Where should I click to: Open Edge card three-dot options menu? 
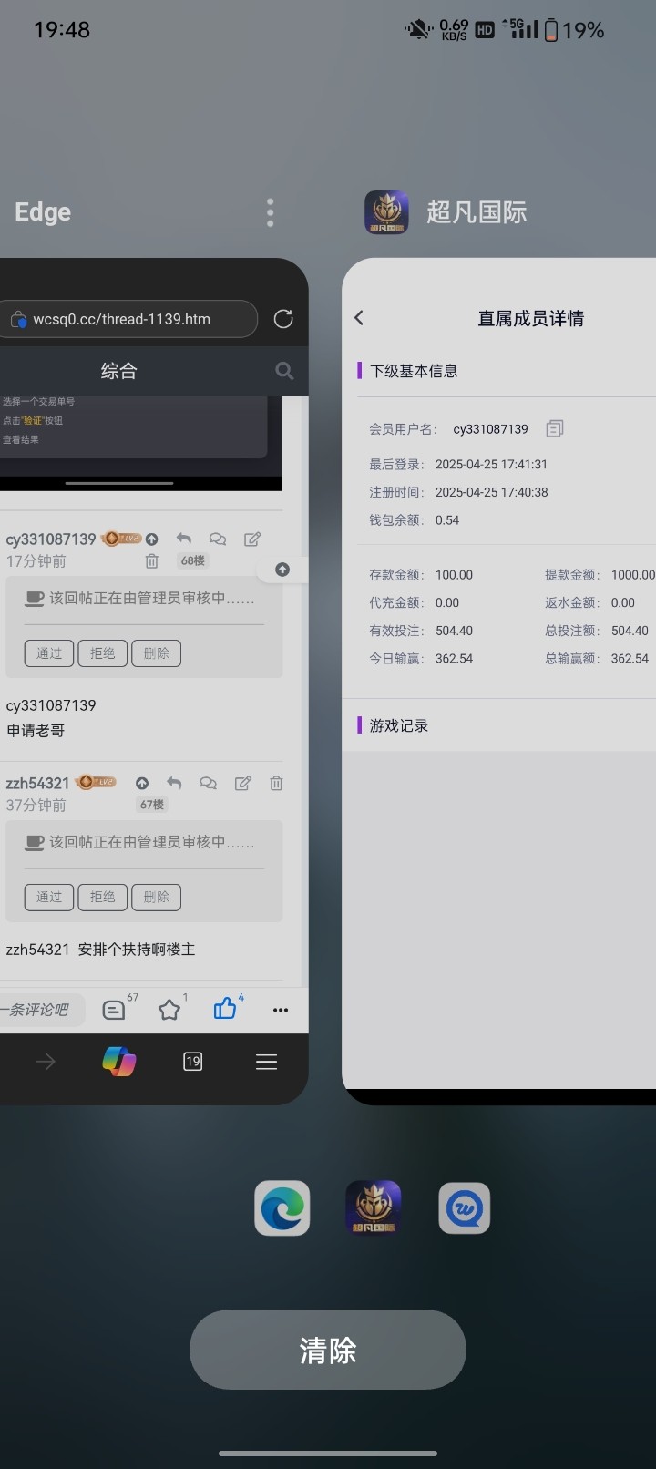270,212
